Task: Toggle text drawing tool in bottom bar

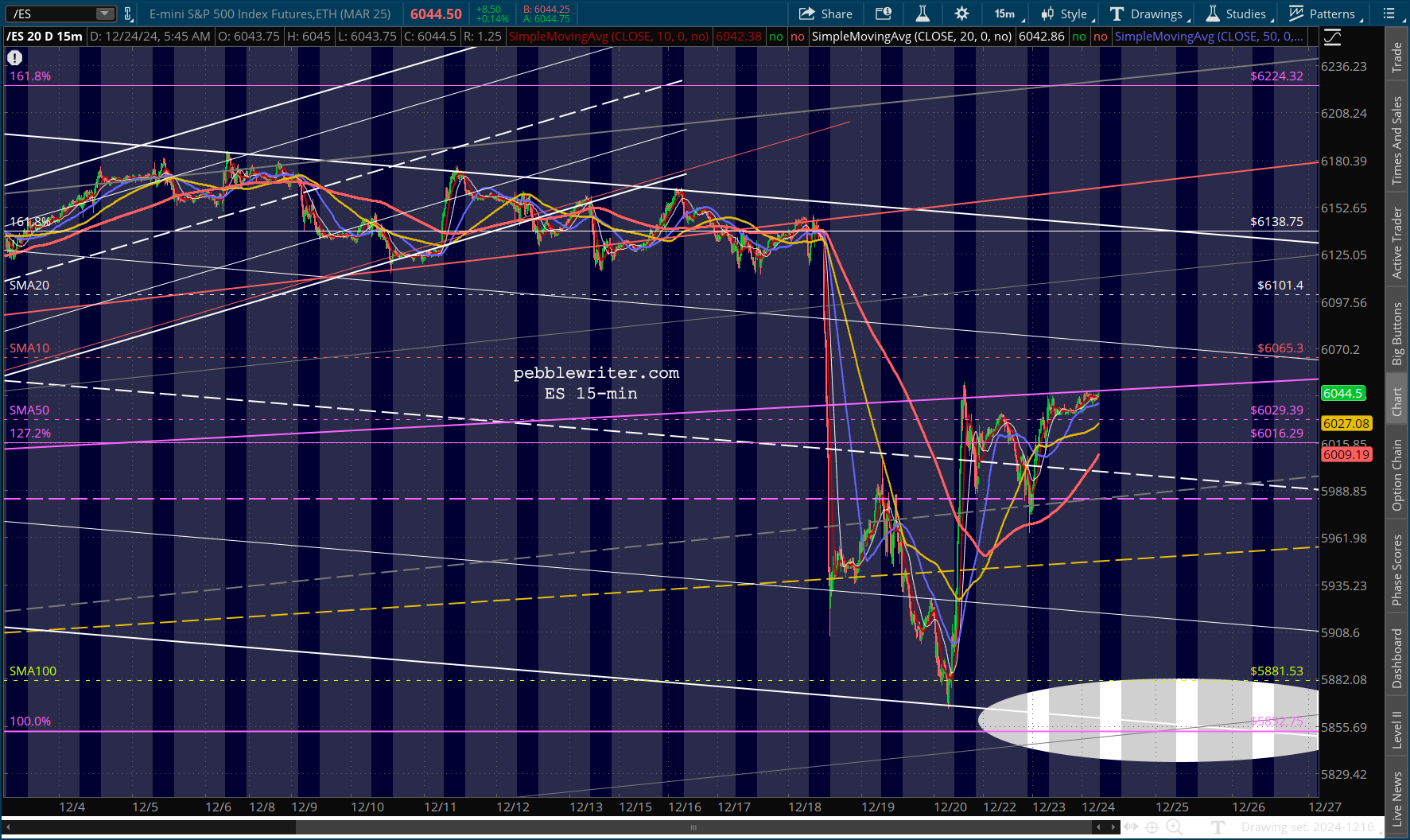Action: (1218, 827)
